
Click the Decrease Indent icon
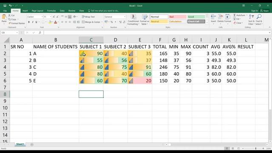coord(75,22)
